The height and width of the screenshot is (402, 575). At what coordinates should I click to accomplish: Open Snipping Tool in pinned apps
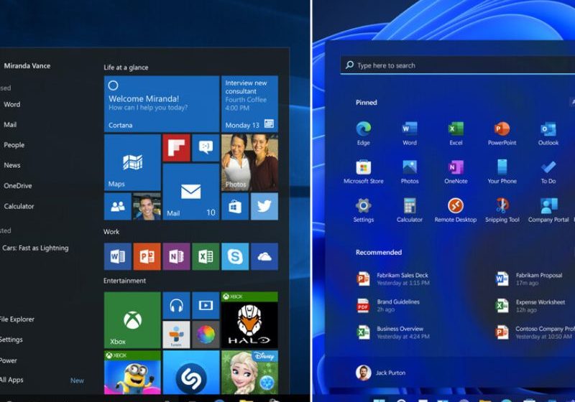click(502, 210)
